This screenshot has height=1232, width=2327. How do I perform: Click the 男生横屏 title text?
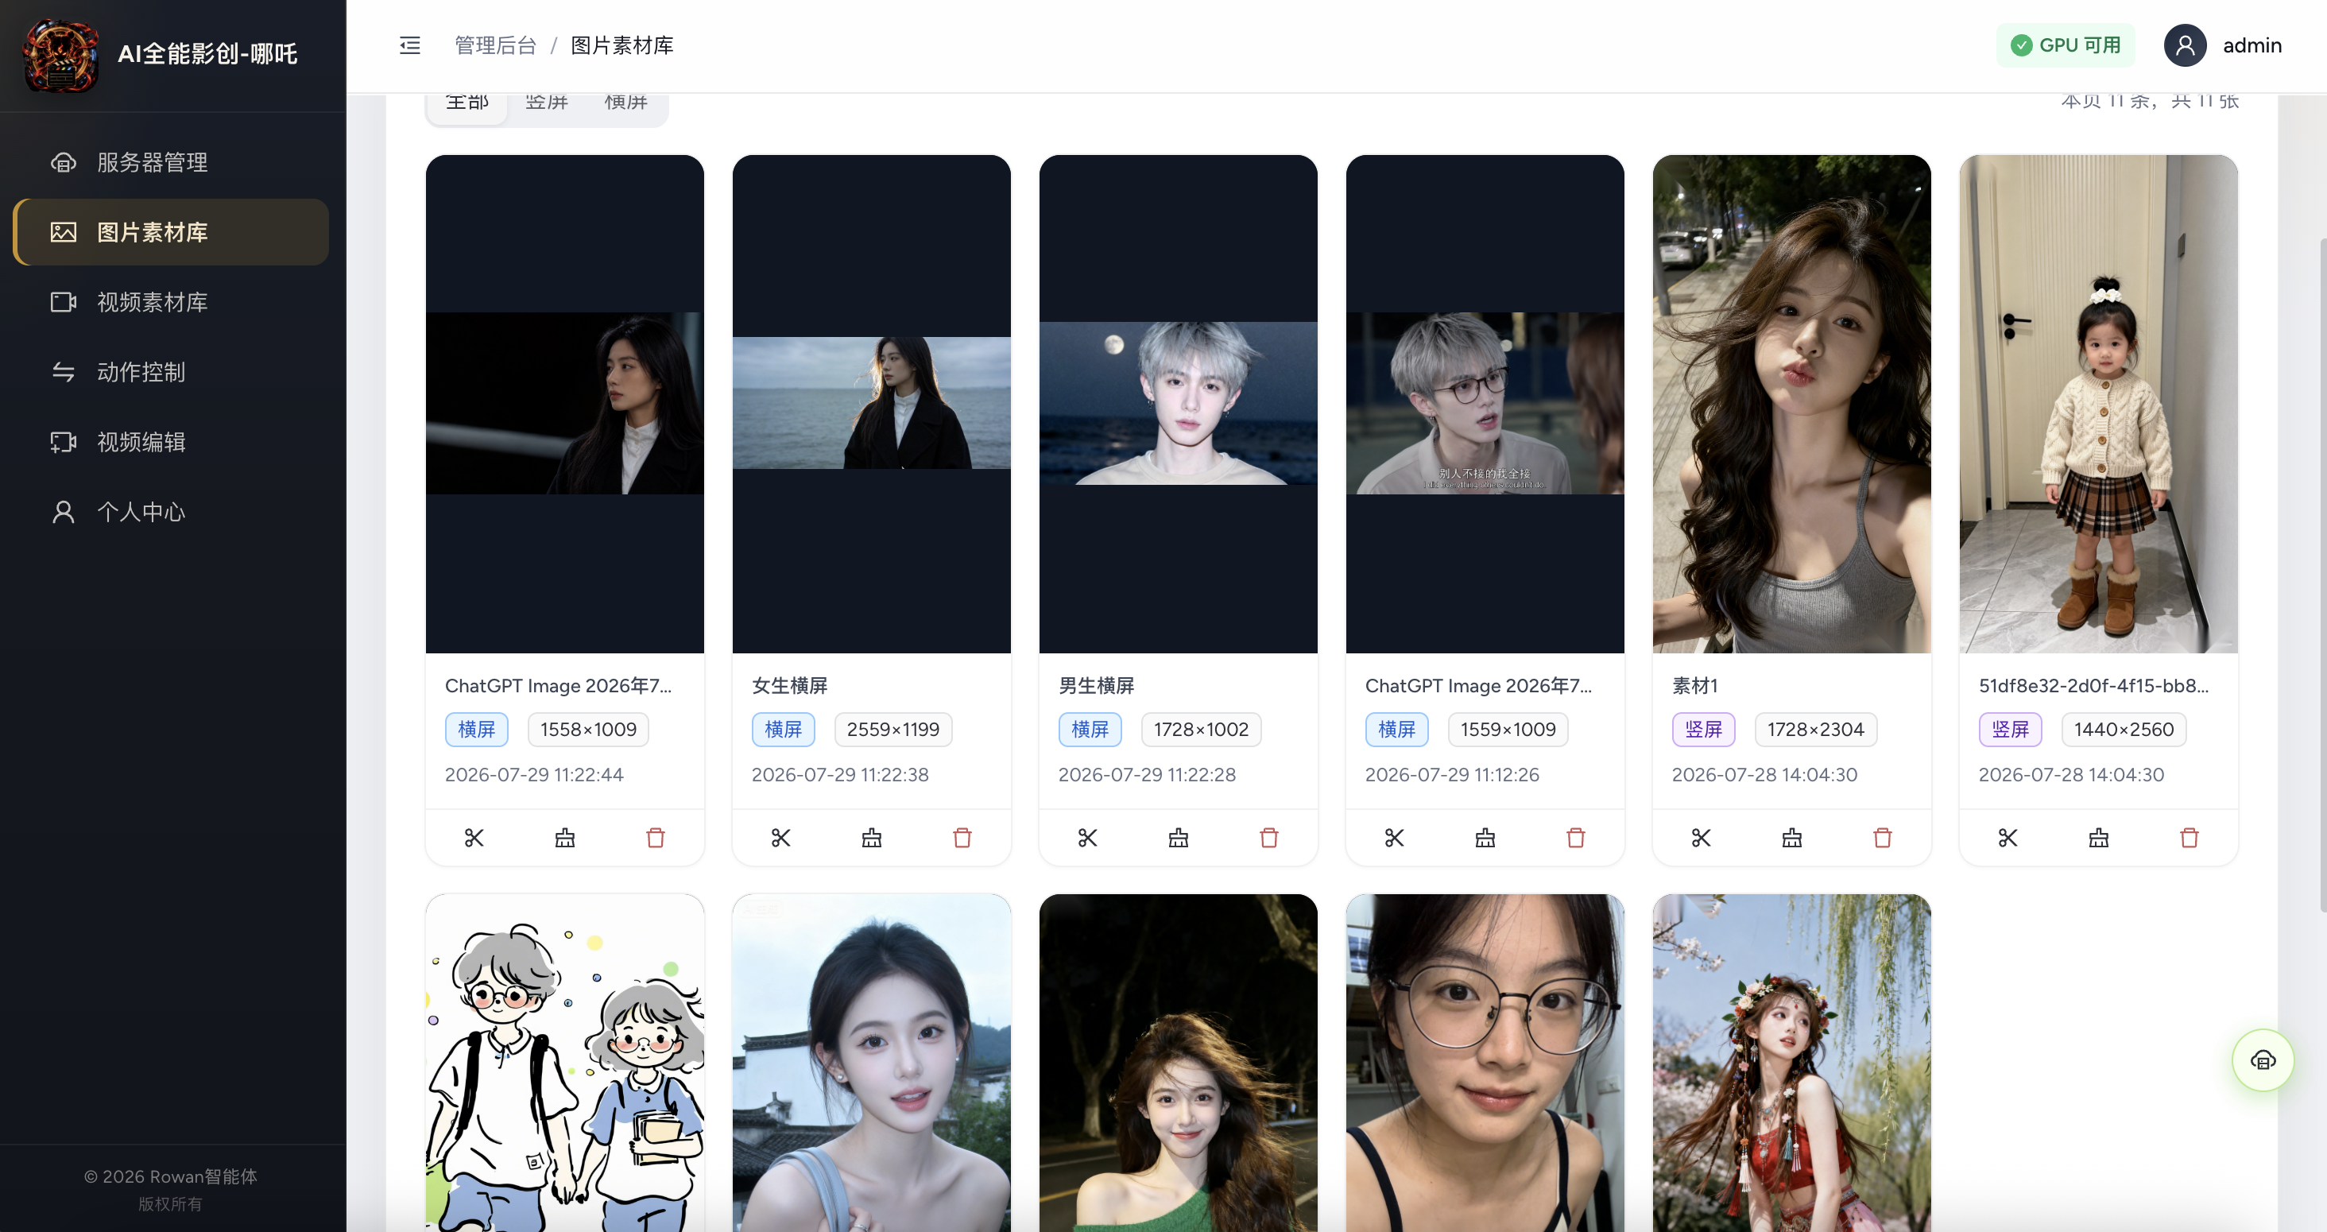1097,685
